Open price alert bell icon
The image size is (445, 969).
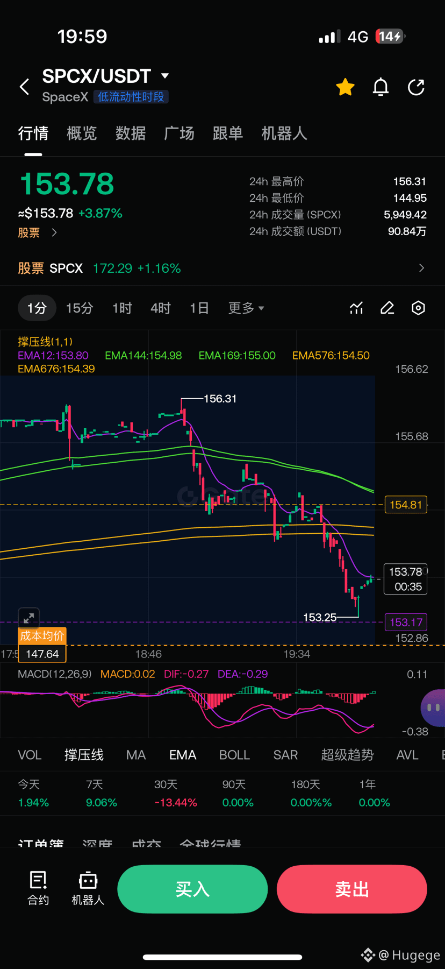381,87
